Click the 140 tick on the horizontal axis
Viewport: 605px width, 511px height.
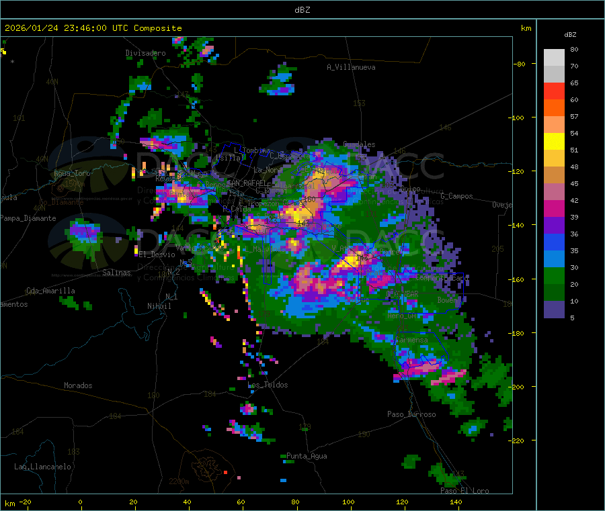tap(456, 502)
